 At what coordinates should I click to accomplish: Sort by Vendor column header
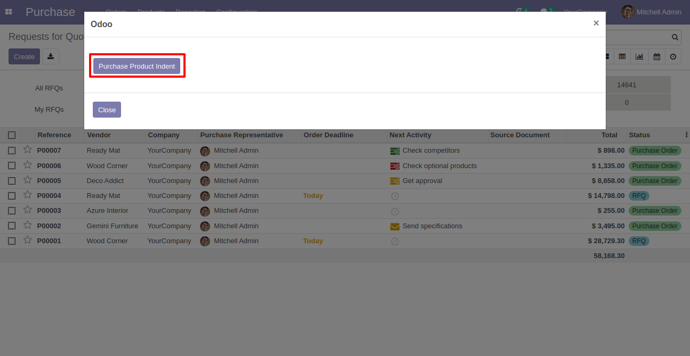[x=99, y=135]
